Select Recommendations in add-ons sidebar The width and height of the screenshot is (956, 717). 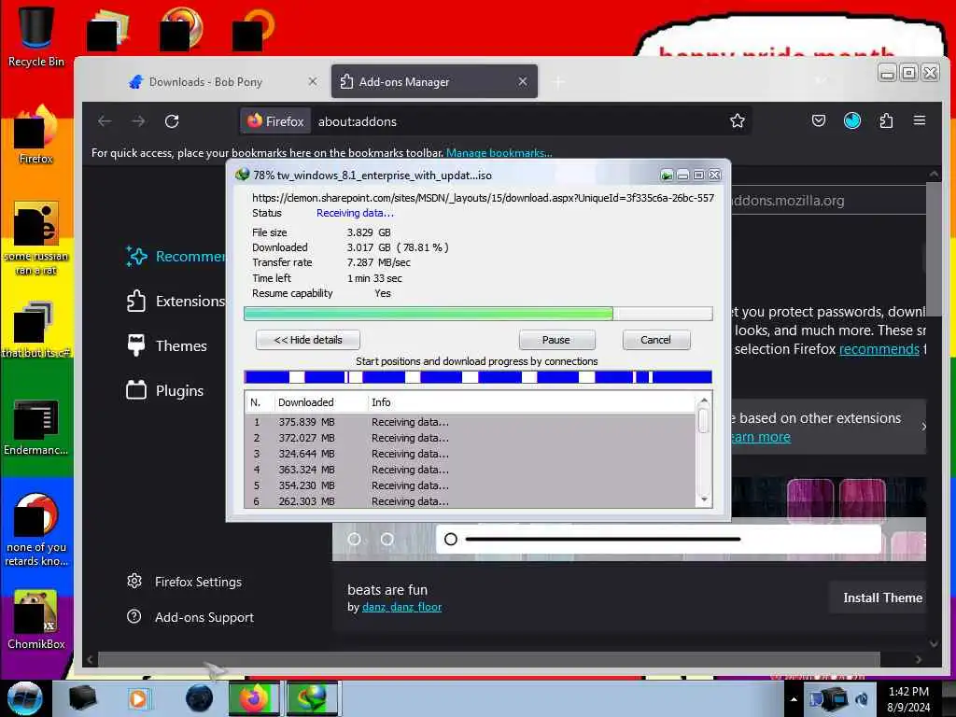click(176, 257)
